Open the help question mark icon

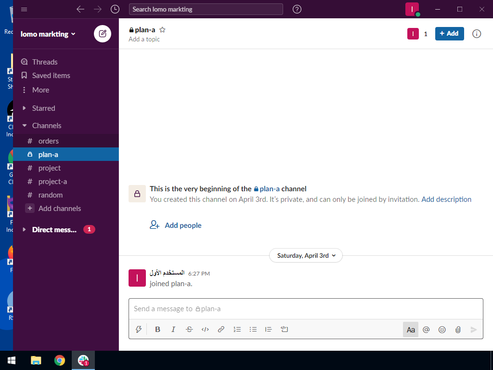(x=297, y=10)
